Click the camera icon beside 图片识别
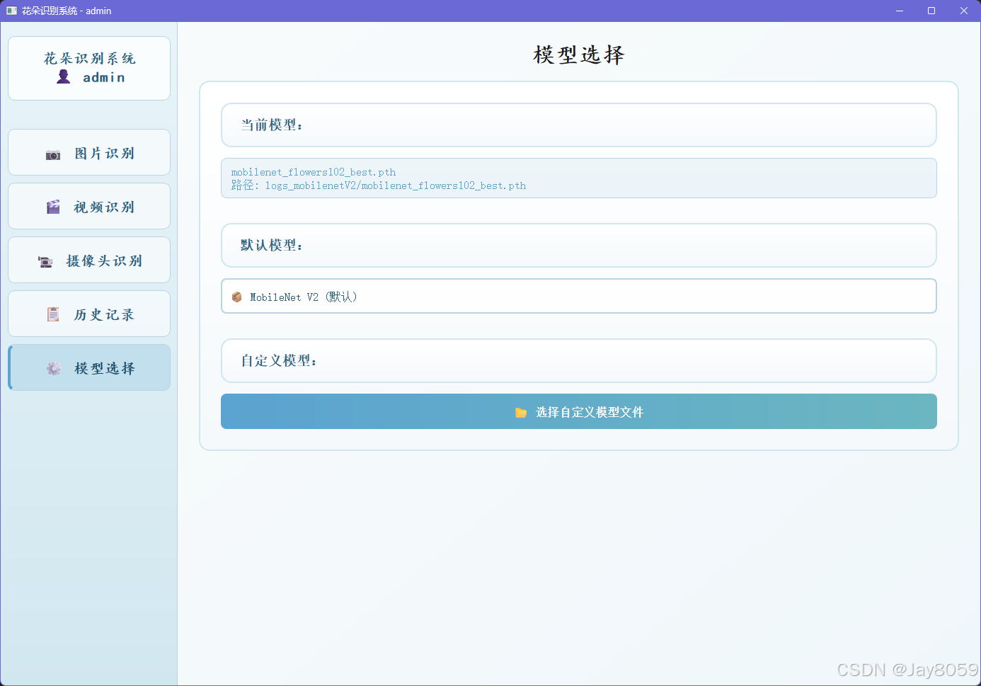Viewport: 981px width, 686px height. click(x=53, y=154)
